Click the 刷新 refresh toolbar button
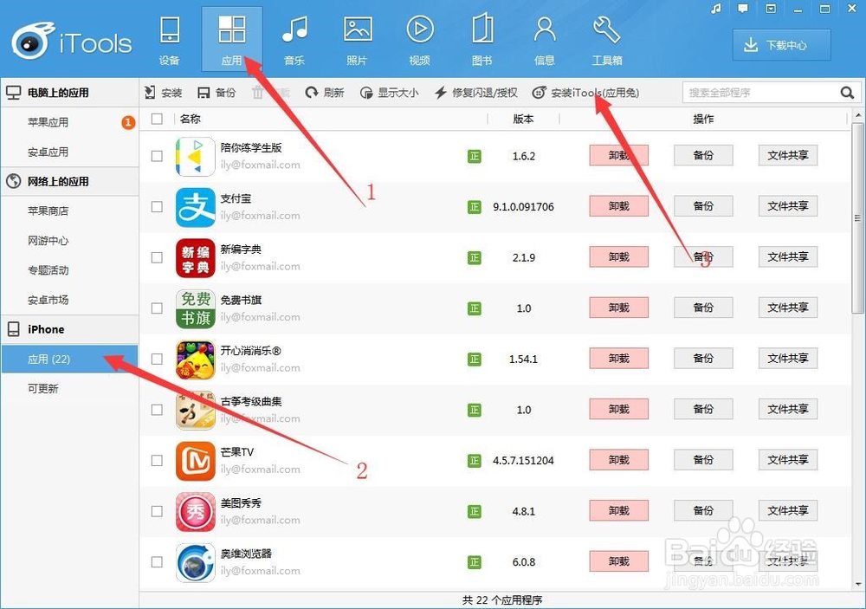Viewport: 866px width, 609px height. tap(325, 93)
